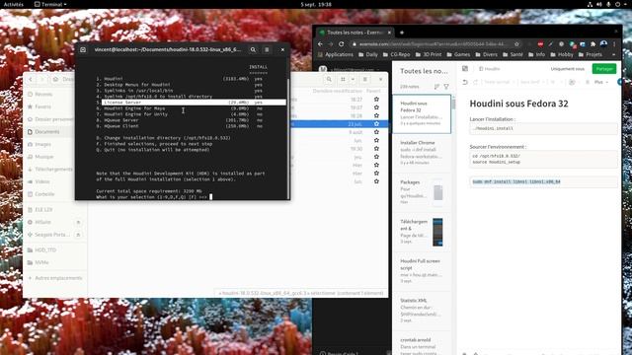Go forward a page in Chrome
632x355 pixels.
point(331,43)
